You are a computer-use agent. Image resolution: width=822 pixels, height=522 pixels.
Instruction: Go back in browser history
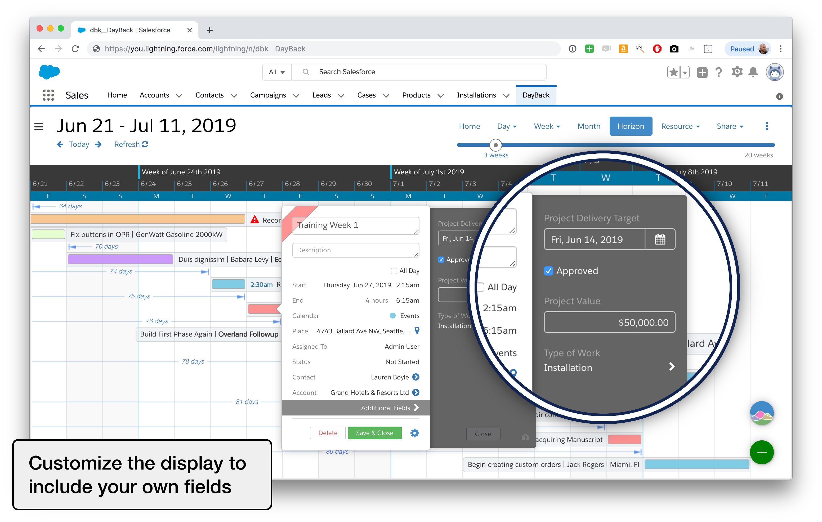[41, 49]
